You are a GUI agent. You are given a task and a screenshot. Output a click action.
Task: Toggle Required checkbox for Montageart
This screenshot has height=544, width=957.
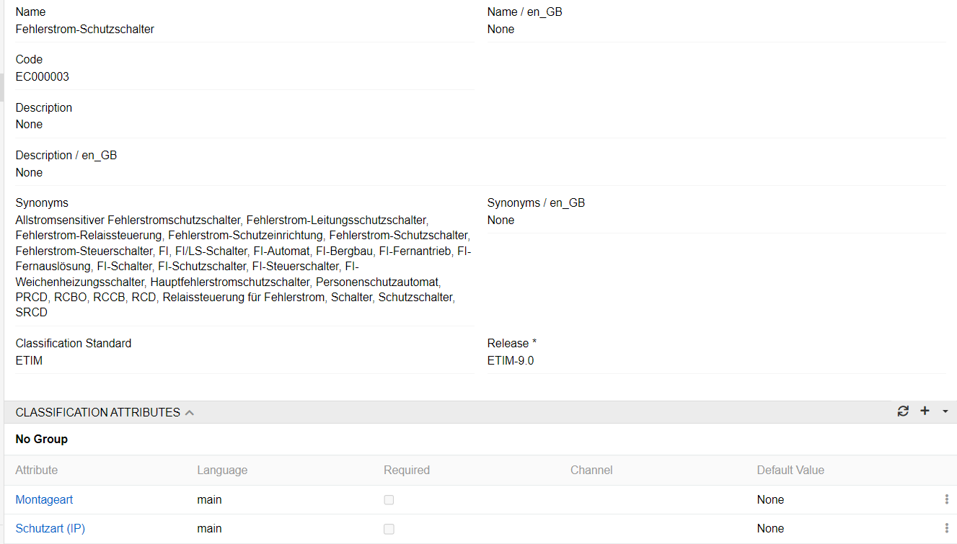(x=389, y=500)
